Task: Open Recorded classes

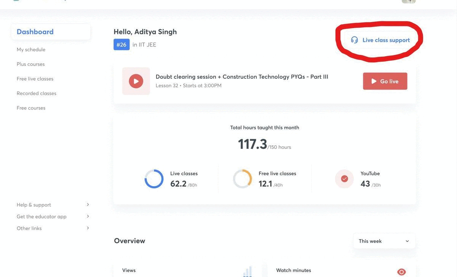Action: (x=37, y=93)
